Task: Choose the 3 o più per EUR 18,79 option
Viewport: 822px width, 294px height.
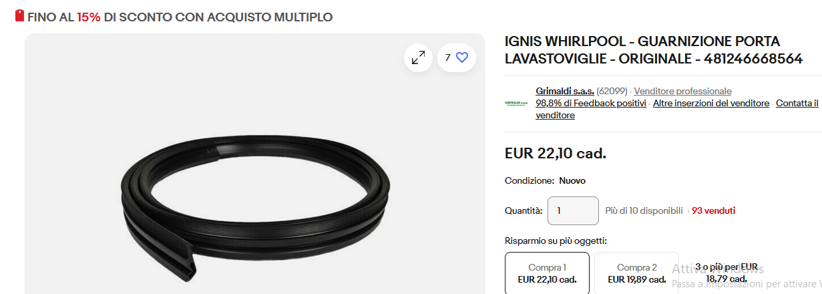Action: (727, 273)
